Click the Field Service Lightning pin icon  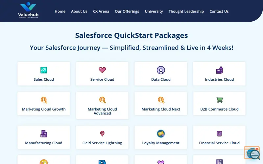(102, 133)
